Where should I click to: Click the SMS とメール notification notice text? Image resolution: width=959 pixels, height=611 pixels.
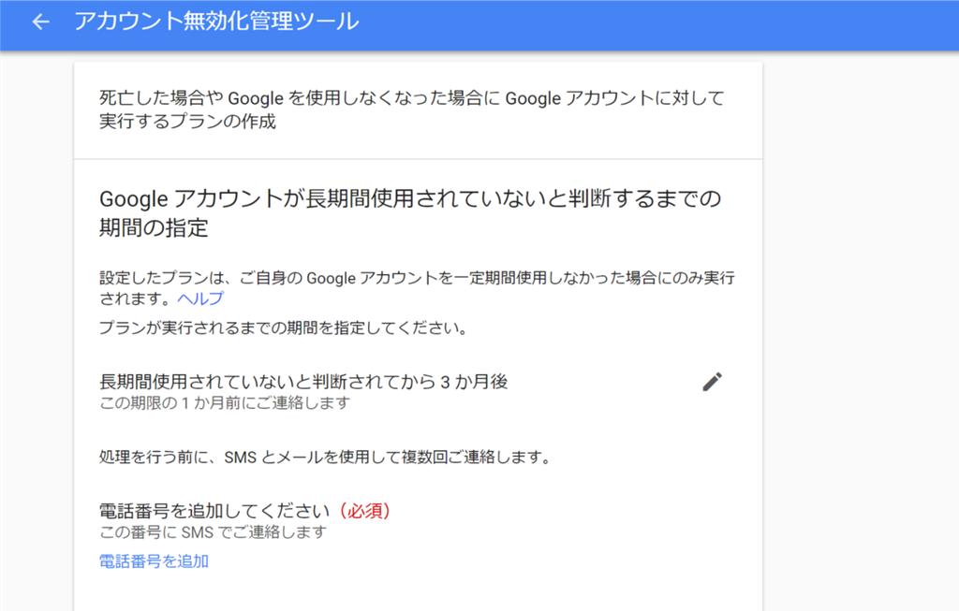tap(326, 457)
